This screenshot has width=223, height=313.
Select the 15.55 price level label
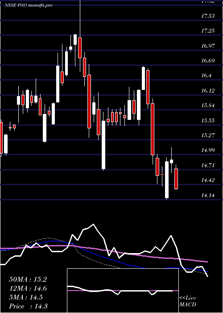point(208,120)
